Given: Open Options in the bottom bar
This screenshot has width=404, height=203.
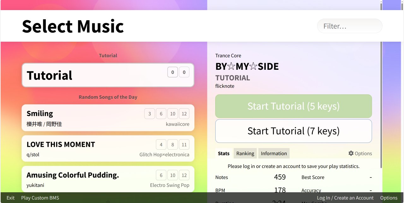Looking at the screenshot, I should (x=389, y=198).
